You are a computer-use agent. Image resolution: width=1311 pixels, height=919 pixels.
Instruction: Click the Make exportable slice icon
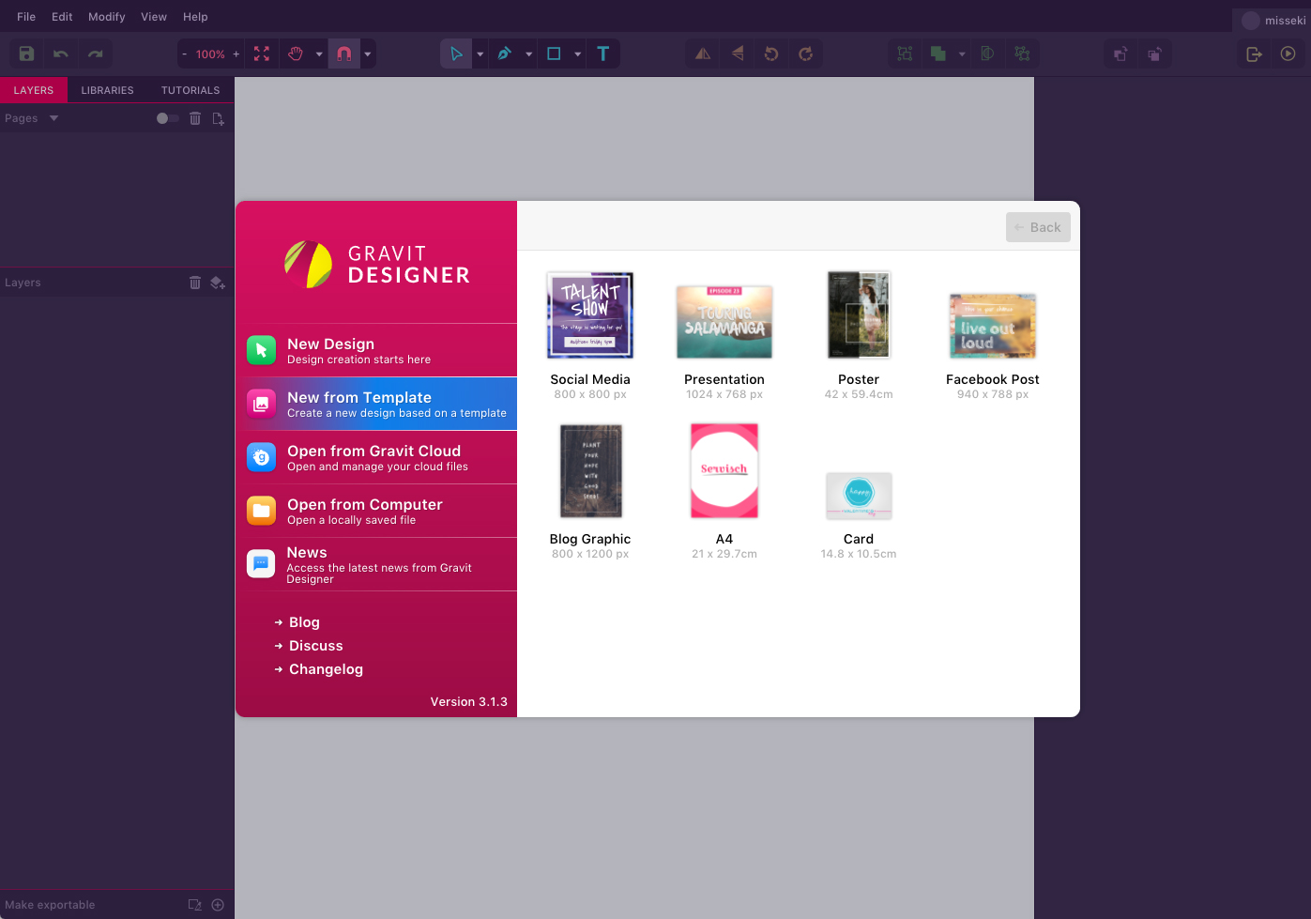coord(195,905)
